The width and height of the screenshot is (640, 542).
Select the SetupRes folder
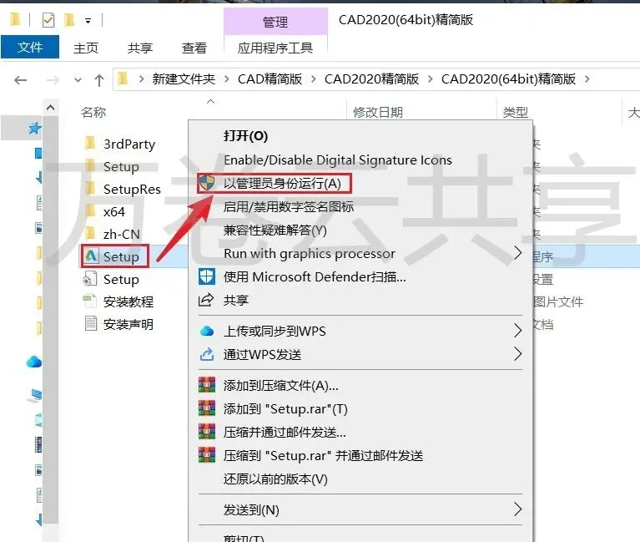(x=132, y=189)
